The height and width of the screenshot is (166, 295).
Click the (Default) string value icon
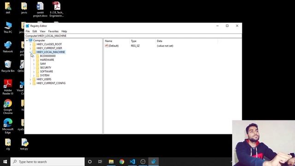tap(106, 46)
